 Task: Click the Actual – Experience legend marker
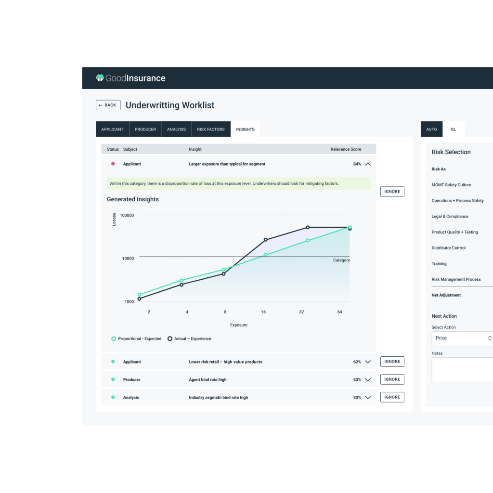click(170, 338)
